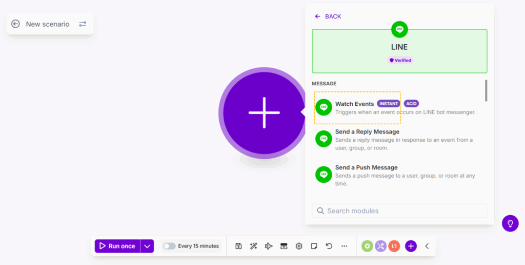Screen dimensions: 525x265
Task: Expand the Run once dropdown arrow
Action: (147, 246)
